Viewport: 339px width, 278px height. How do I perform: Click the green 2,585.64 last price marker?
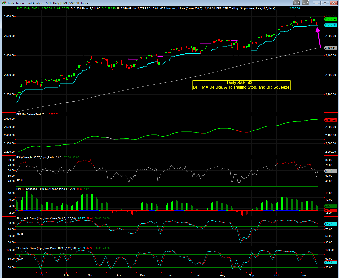[330, 19]
